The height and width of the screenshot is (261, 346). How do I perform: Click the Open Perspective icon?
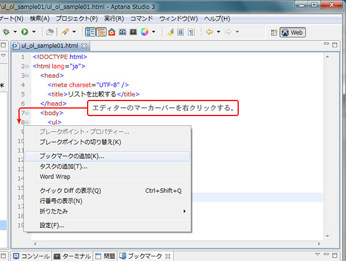coord(274,32)
